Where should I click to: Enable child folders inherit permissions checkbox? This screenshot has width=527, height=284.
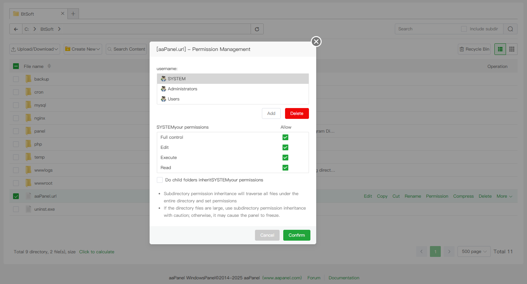tap(160, 180)
